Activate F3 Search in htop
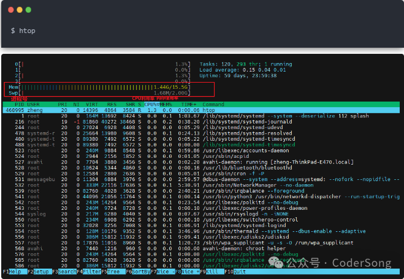The image size is (404, 279). point(64,272)
